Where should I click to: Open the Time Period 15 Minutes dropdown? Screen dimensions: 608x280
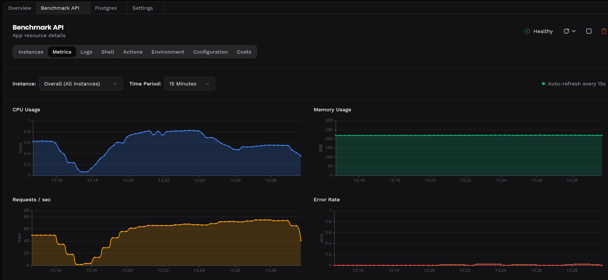[x=189, y=84]
